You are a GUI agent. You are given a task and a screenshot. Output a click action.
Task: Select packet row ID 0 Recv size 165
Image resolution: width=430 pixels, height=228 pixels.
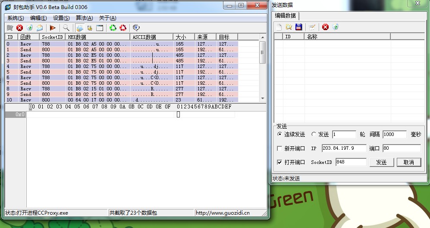pyautogui.click(x=122, y=44)
